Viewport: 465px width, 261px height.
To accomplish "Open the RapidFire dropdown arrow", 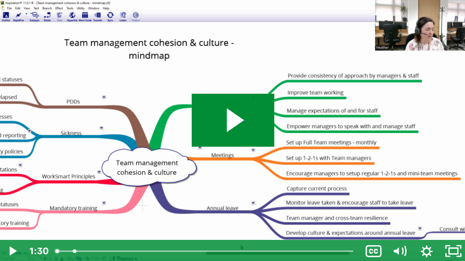I will click(26, 14).
